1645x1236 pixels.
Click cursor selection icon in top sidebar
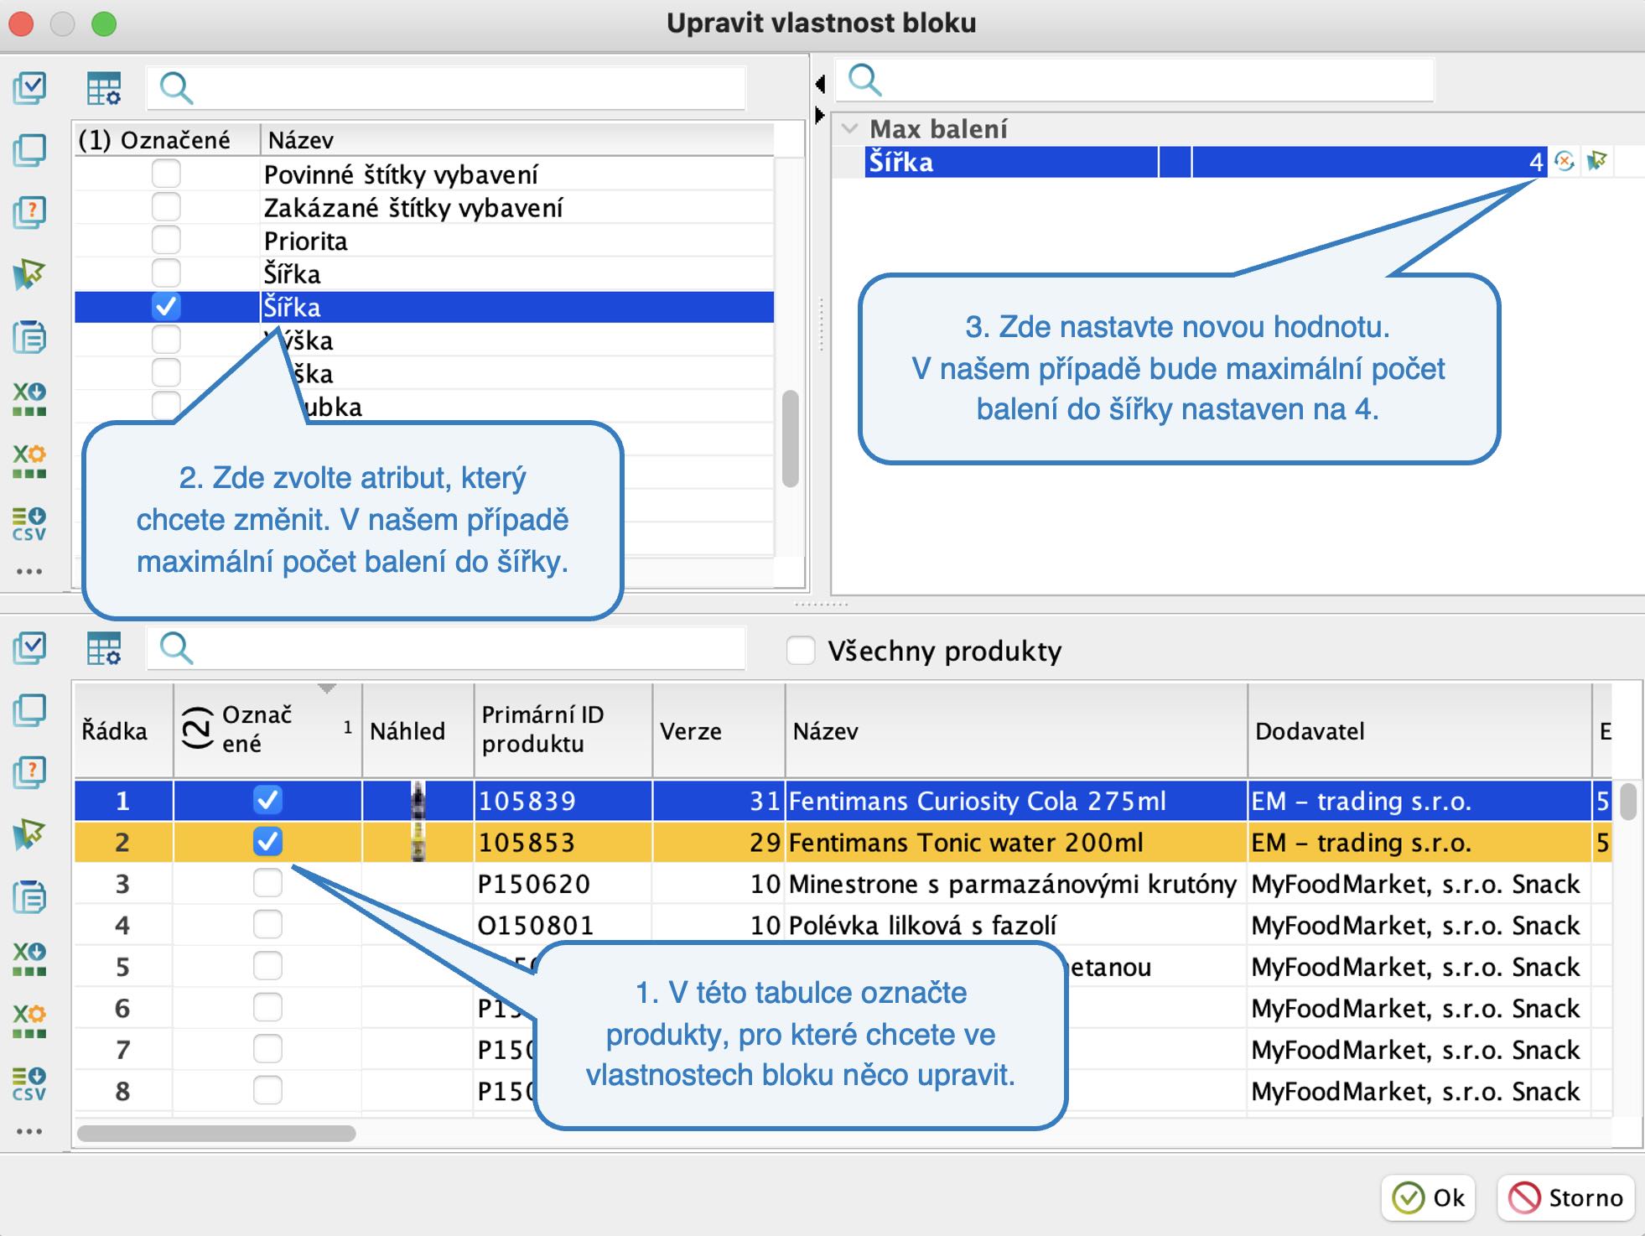(29, 274)
